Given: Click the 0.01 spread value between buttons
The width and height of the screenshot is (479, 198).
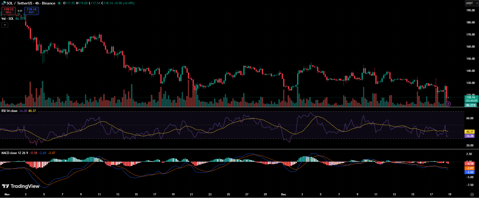Looking at the screenshot, I should click(x=20, y=11).
